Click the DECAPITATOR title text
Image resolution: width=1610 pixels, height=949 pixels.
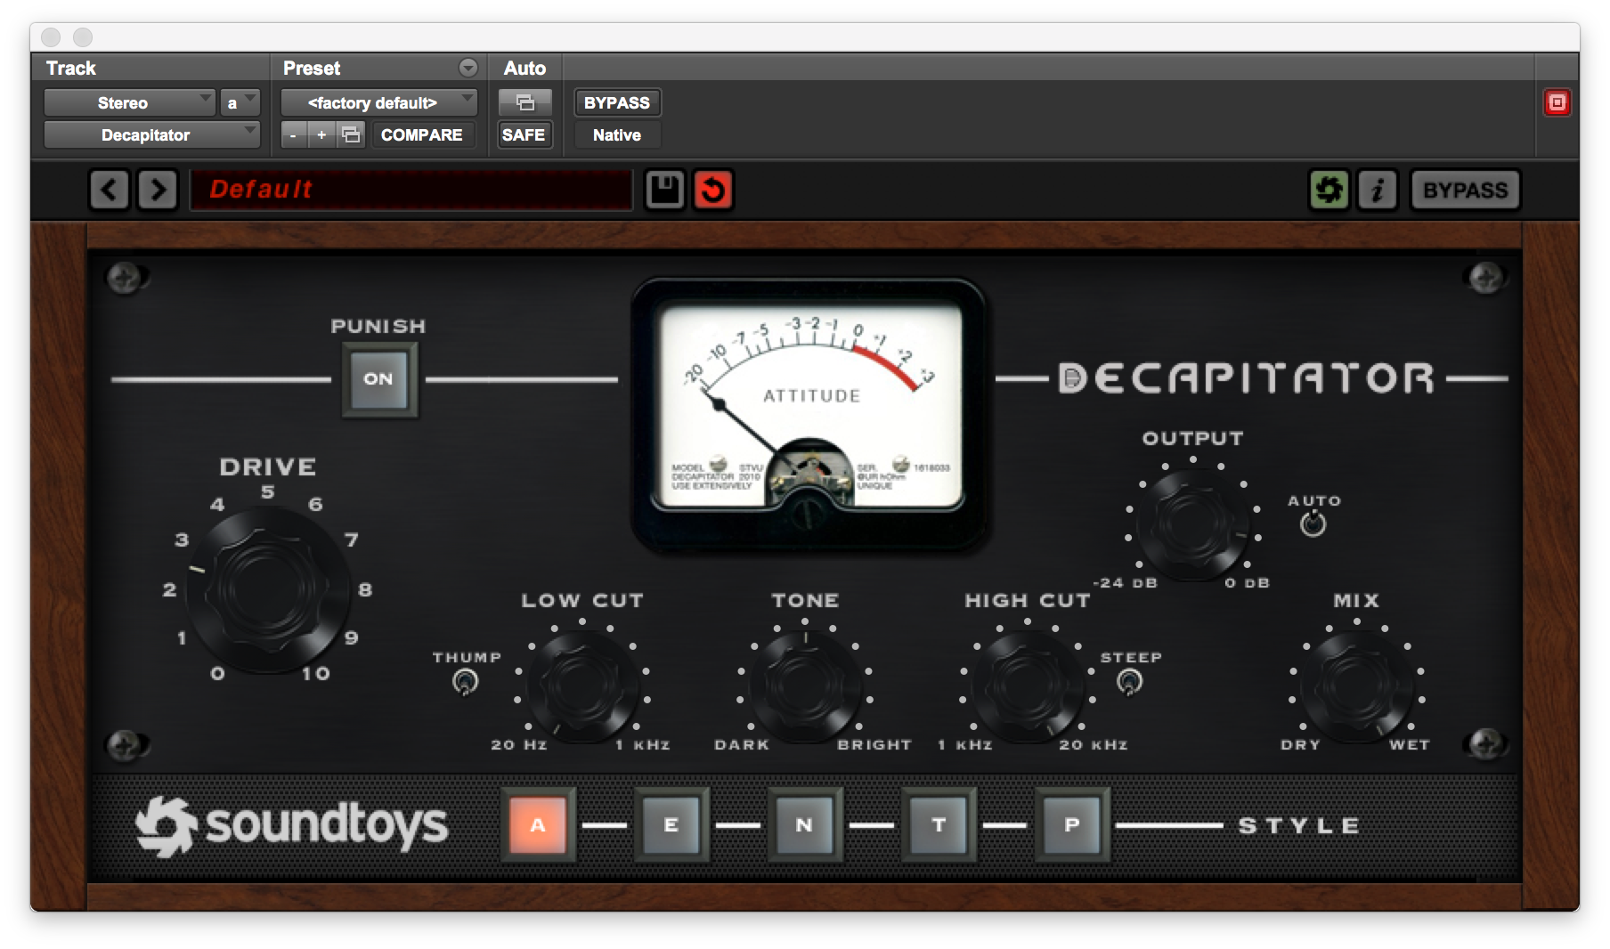coord(1246,378)
